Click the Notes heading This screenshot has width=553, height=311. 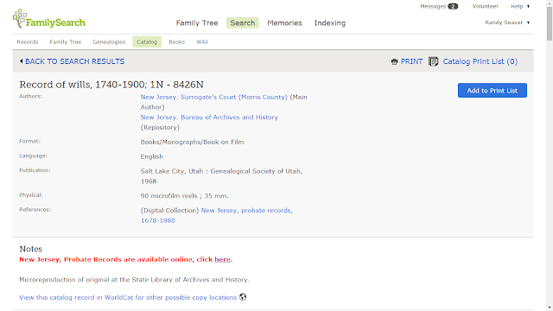click(x=31, y=249)
